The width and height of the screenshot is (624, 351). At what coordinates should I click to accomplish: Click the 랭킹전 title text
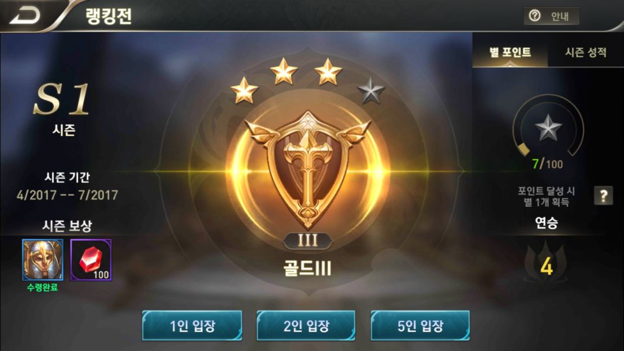[x=108, y=16]
